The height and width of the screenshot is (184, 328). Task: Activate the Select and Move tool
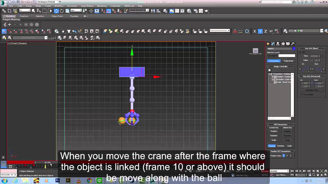[x=56, y=11]
